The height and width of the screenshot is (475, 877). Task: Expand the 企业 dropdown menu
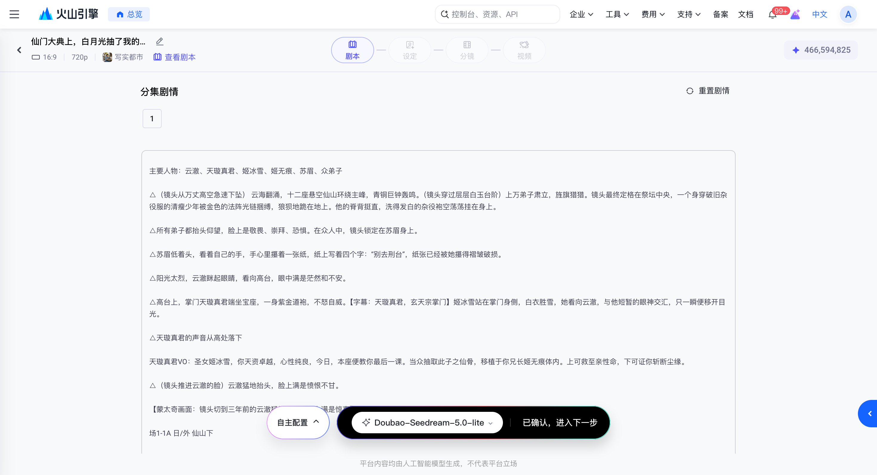tap(581, 14)
